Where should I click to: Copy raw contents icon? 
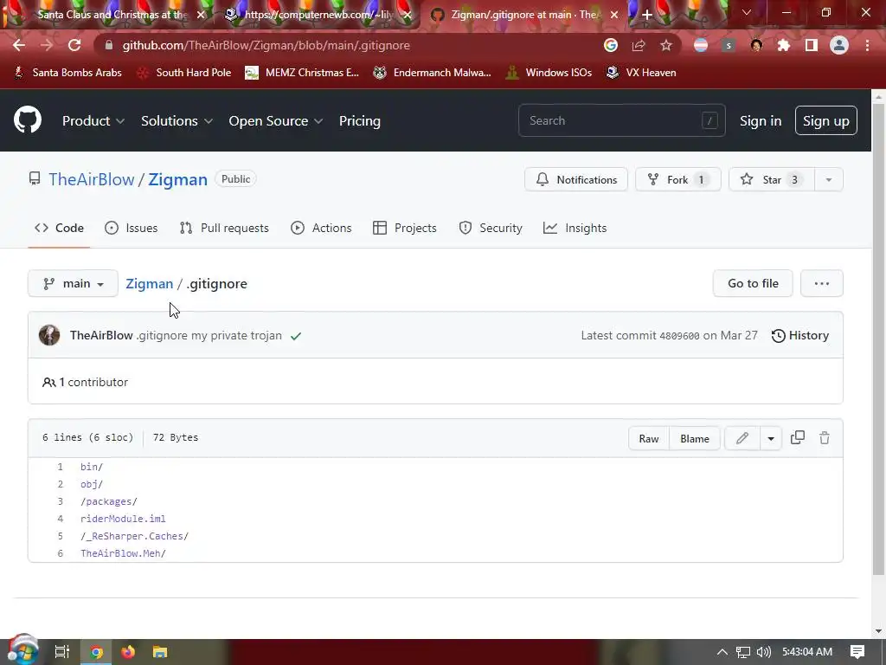[x=797, y=437]
